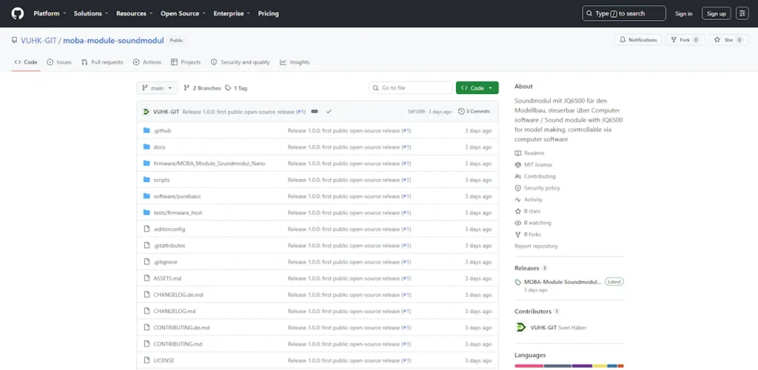Click the docs folder icon

(x=147, y=147)
